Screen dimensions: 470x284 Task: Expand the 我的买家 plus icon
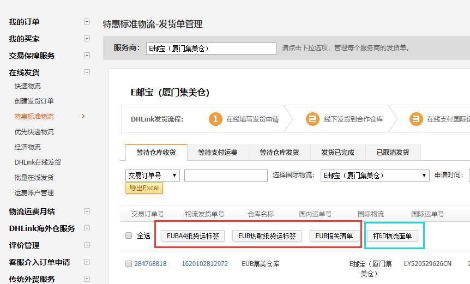click(x=87, y=39)
